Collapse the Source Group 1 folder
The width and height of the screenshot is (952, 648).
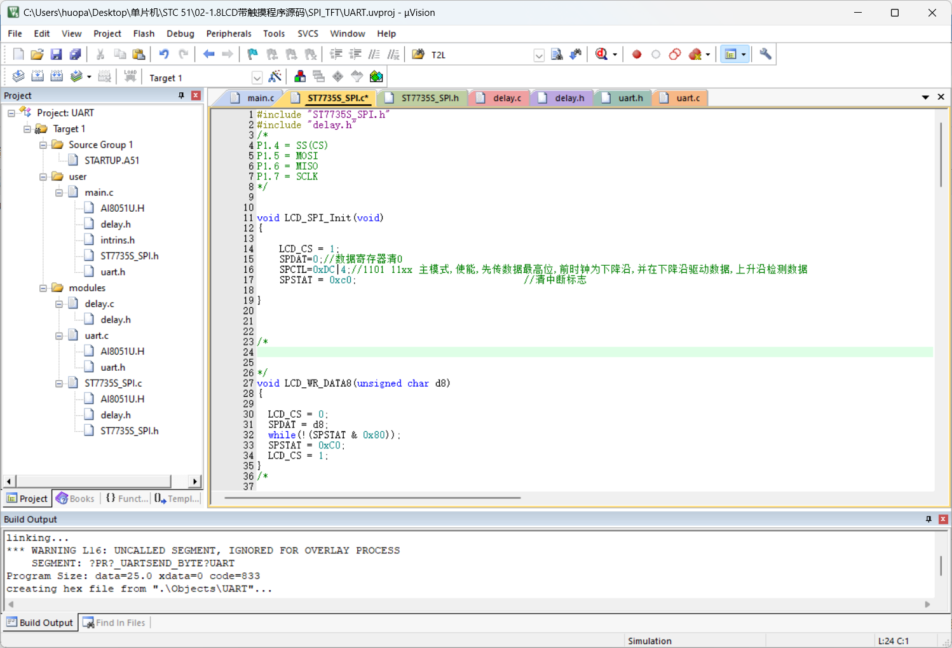(43, 145)
